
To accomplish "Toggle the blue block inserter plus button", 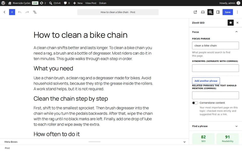I will pos(12,12).
